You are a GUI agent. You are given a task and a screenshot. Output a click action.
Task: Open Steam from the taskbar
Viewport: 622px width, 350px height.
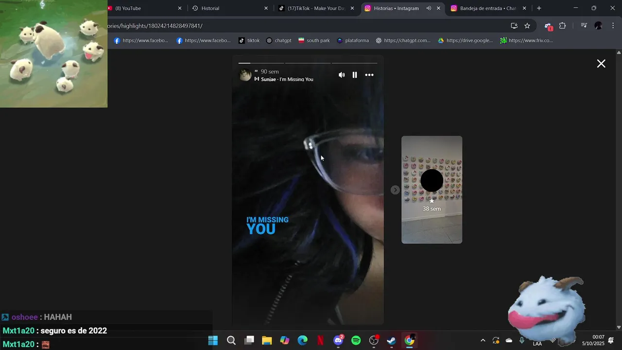point(391,341)
